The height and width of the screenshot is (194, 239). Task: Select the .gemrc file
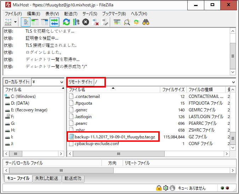coord(78,110)
